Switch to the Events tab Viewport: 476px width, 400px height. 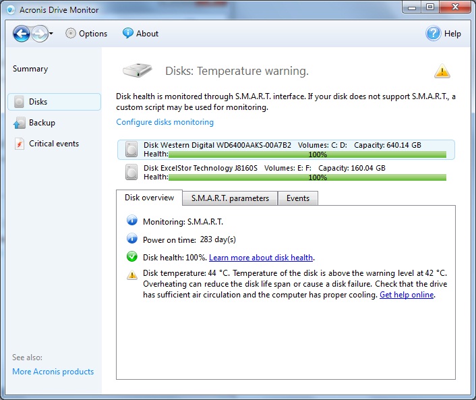click(x=298, y=198)
